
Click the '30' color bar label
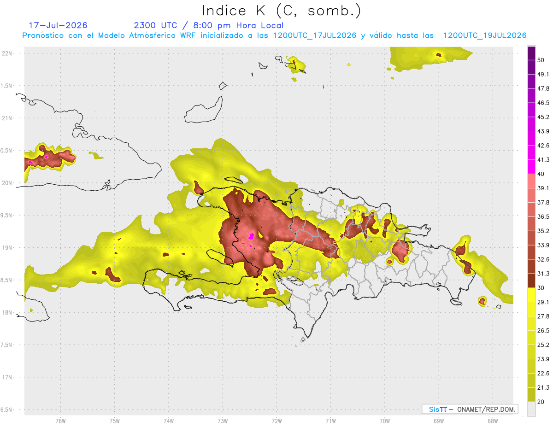tap(541, 288)
